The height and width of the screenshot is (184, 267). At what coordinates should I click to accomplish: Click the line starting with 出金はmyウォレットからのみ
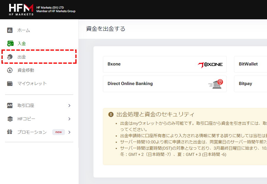[193, 123]
